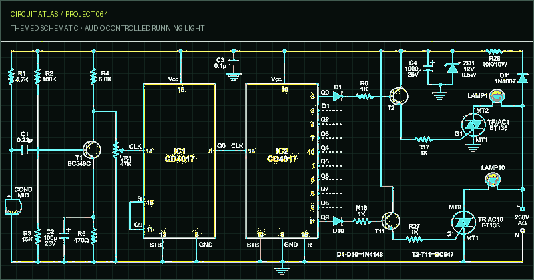Click the C4 1000µ capacitor symbol

coord(429,67)
